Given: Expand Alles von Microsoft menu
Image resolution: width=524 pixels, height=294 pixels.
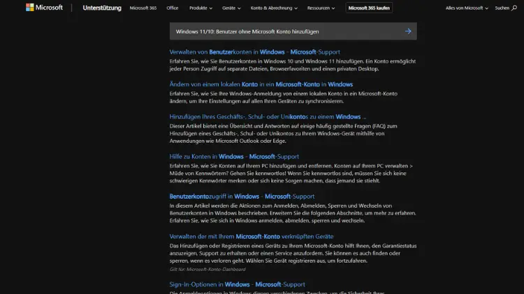Looking at the screenshot, I should tap(467, 8).
